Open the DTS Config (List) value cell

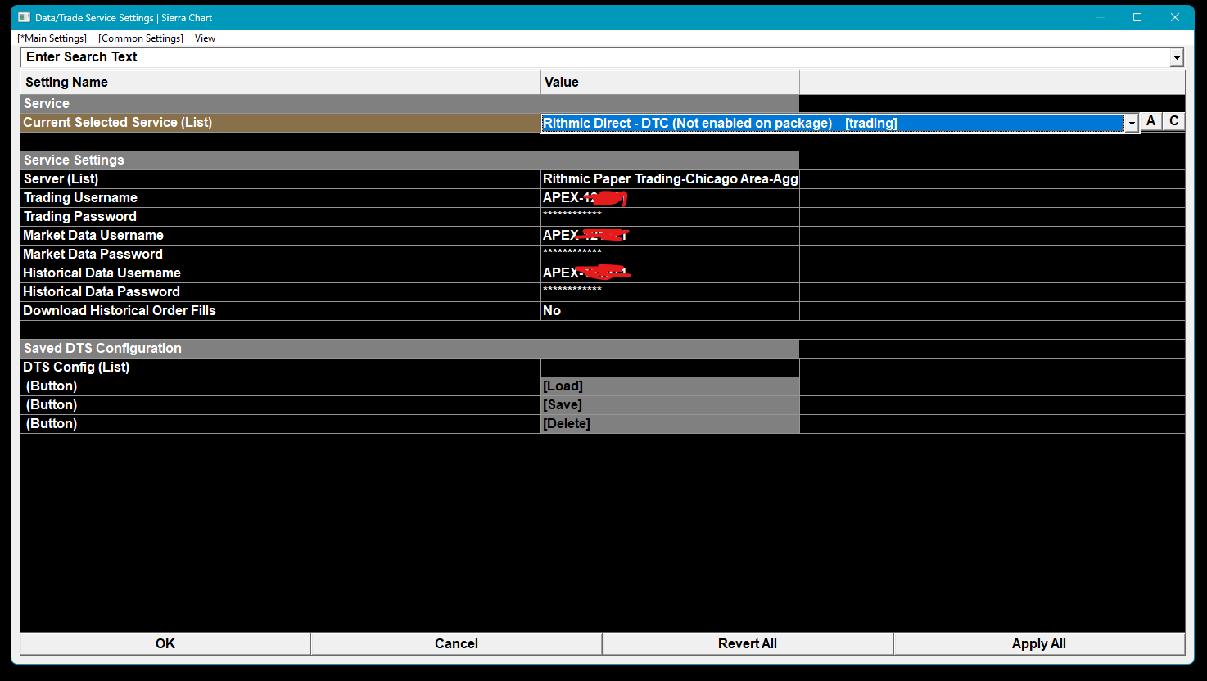670,368
